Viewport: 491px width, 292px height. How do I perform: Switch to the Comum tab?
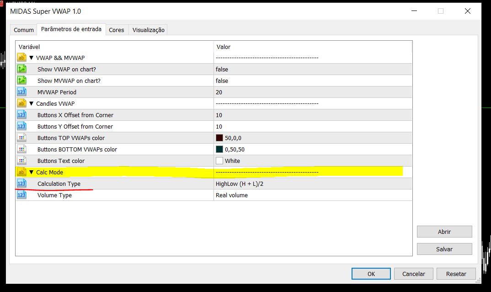click(23, 30)
